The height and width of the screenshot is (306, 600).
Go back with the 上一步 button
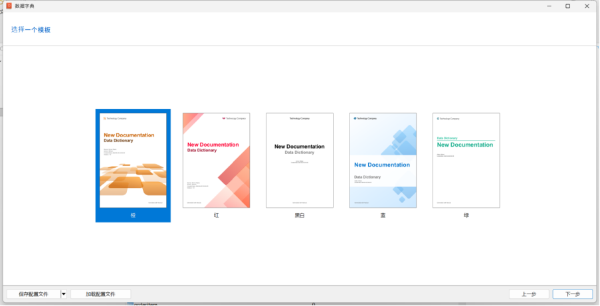coord(529,294)
